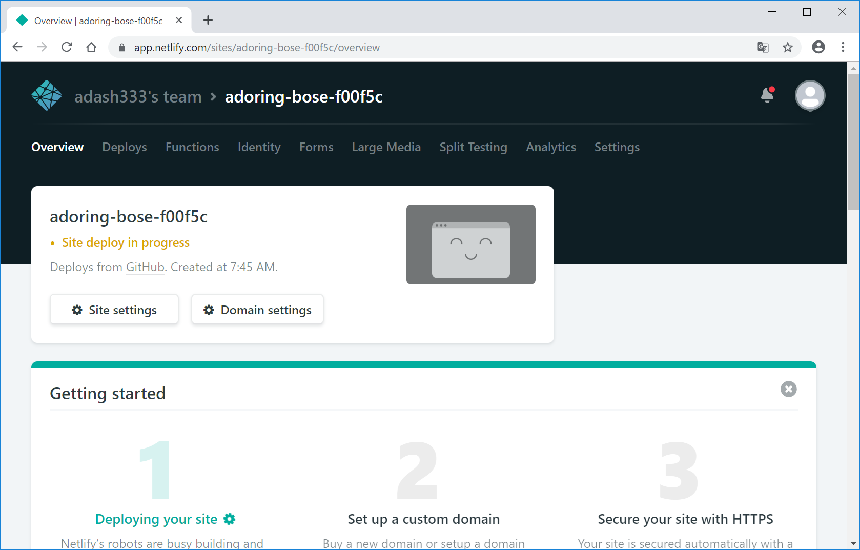Open the notifications bell

(x=767, y=95)
